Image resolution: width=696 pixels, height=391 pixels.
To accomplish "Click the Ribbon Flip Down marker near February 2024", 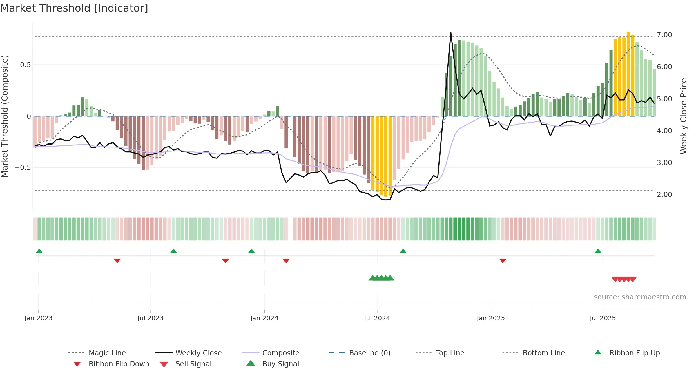I will 286,261.
